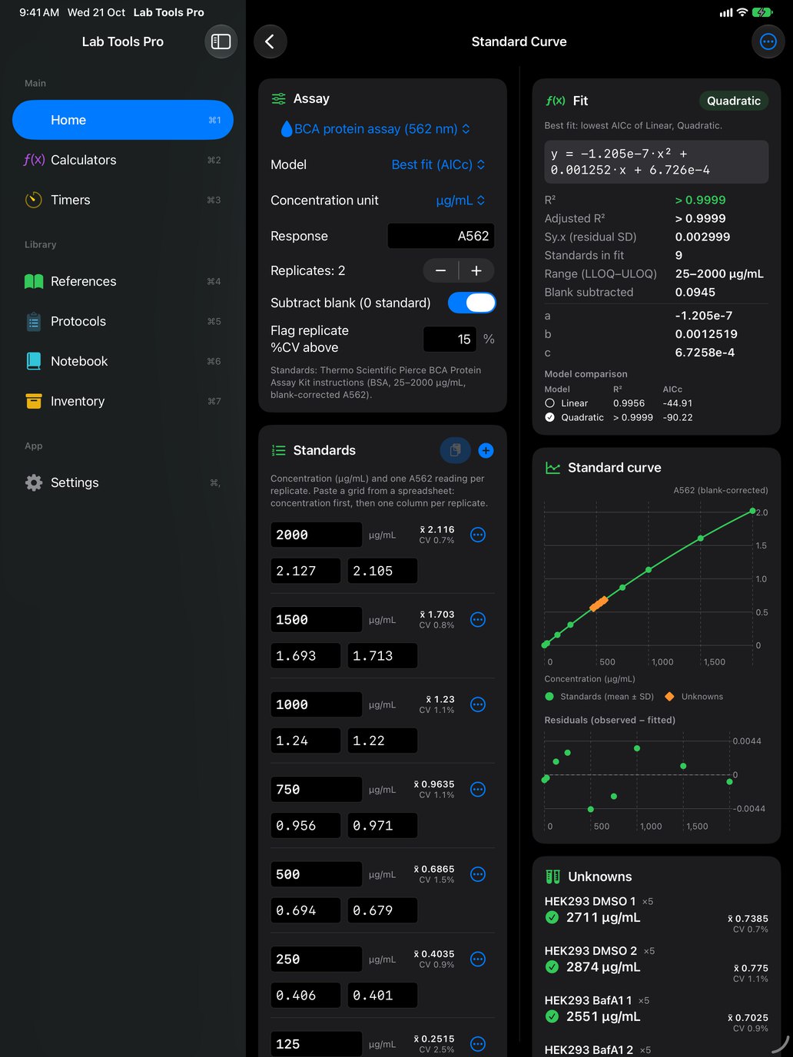Click the Standard curve chart icon
Viewport: 793px width, 1057px height.
[x=552, y=468]
